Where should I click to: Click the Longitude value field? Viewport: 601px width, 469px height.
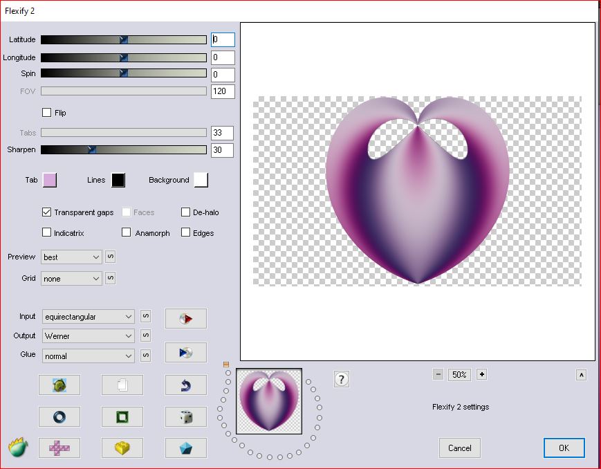pyautogui.click(x=223, y=57)
